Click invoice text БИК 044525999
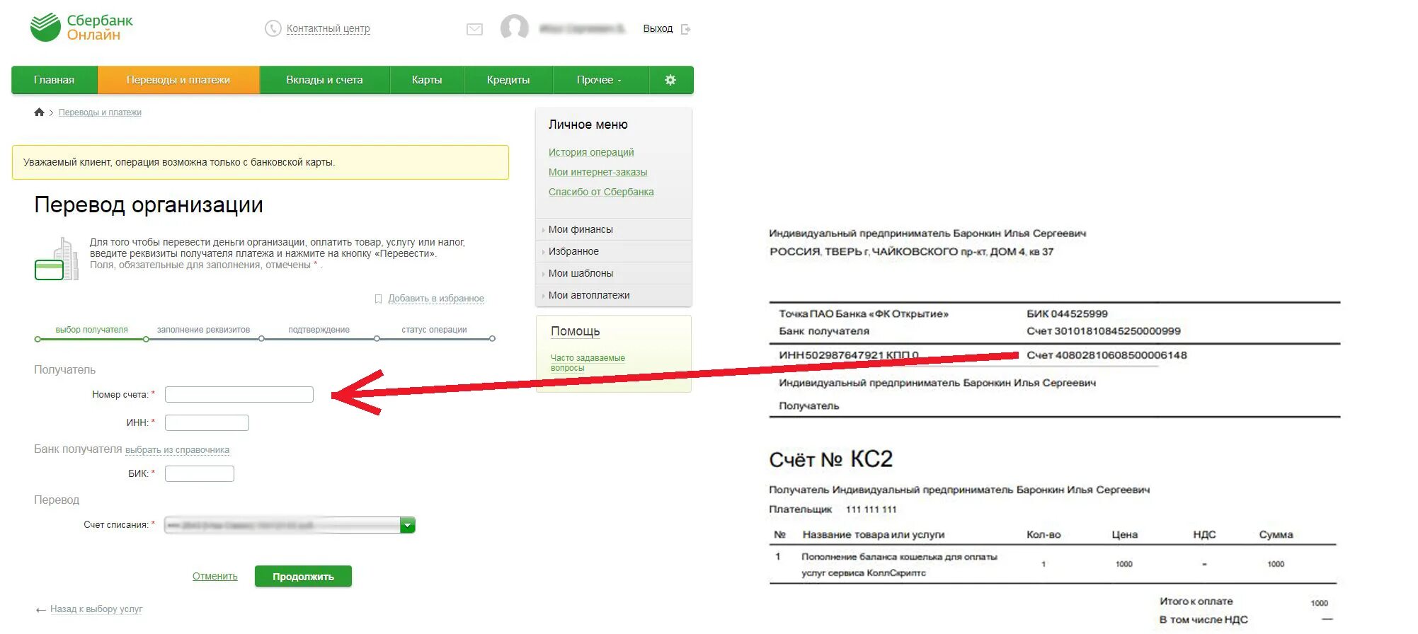This screenshot has height=634, width=1418. (x=1067, y=313)
